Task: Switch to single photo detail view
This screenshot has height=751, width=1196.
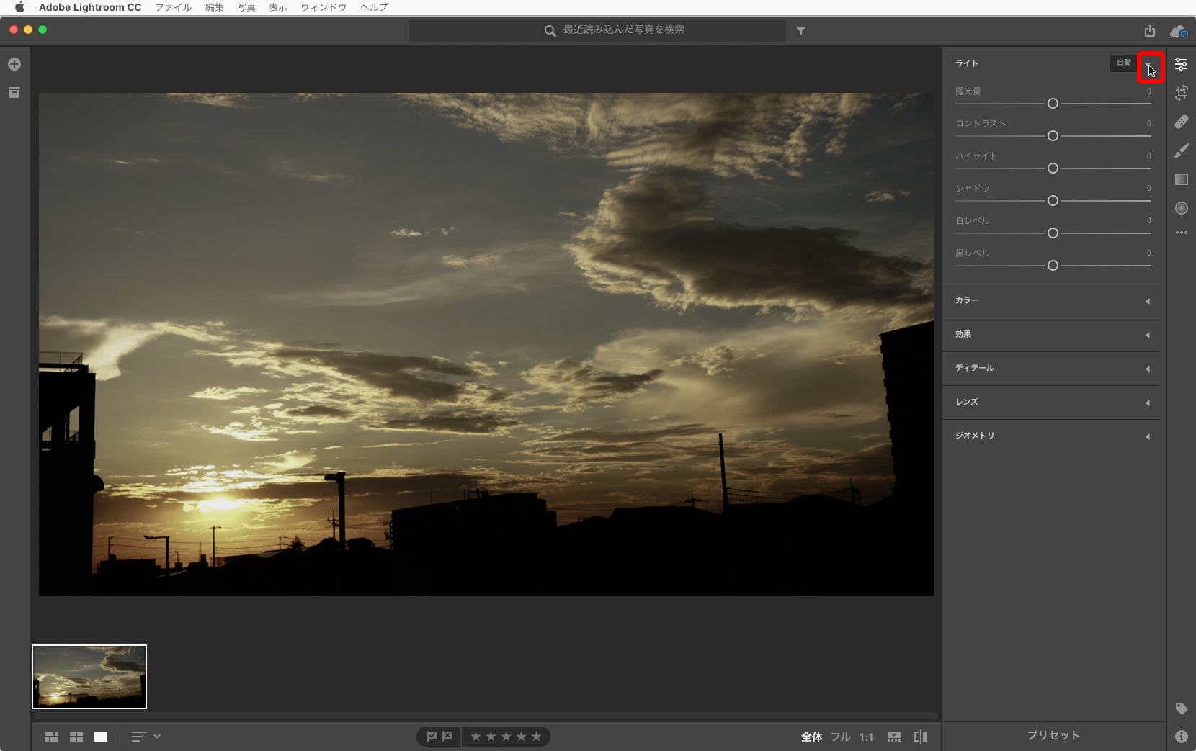Action: pos(101,737)
